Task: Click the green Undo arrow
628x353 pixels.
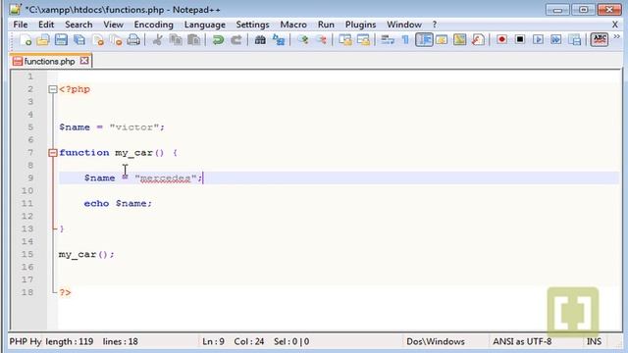Action: point(218,39)
